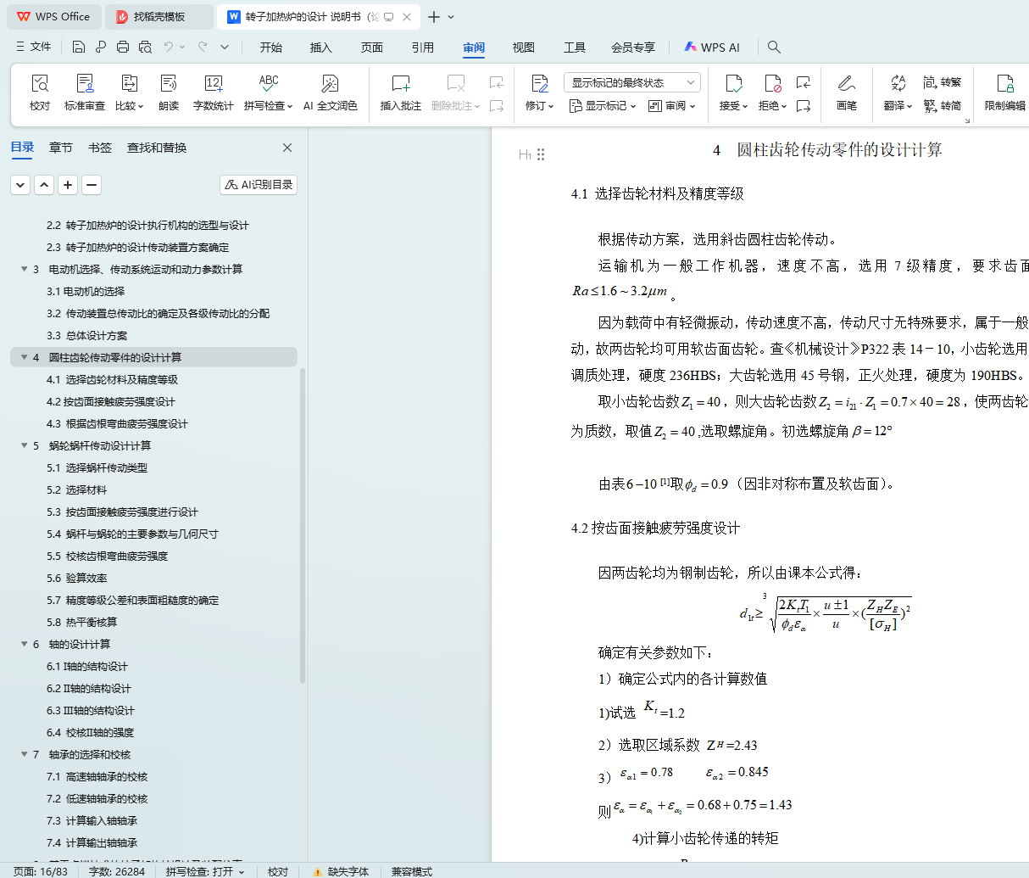The image size is (1029, 878).
Task: Collapse section 3 电动机选择 in outline
Action: coord(25,269)
